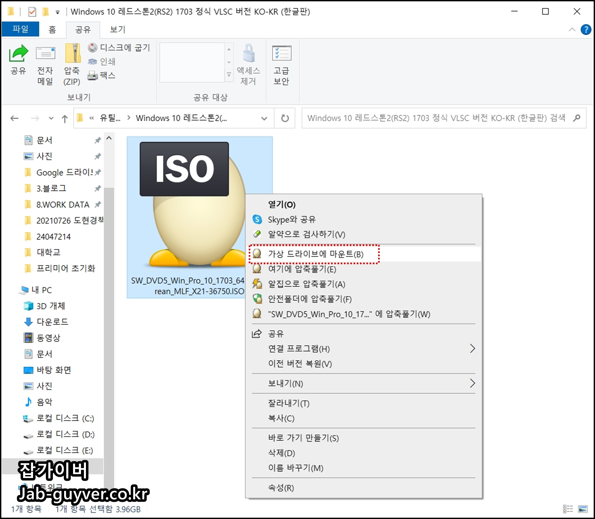
Task: Click the Print (인쇄) ribbon command
Action: pos(101,61)
